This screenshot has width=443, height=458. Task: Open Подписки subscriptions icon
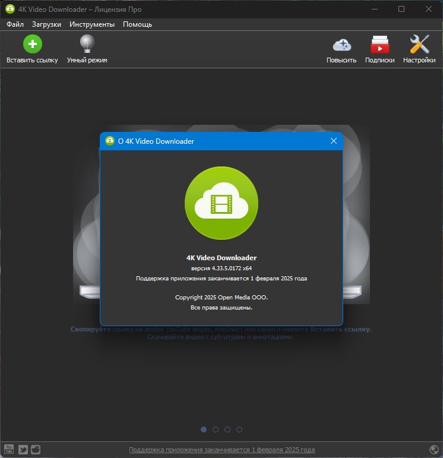pyautogui.click(x=380, y=45)
